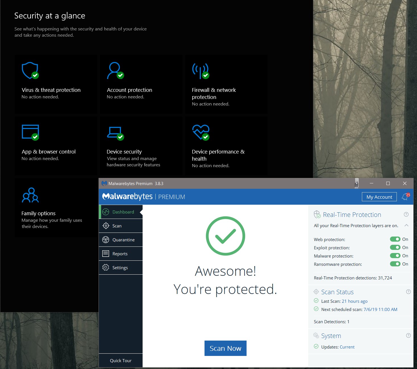The height and width of the screenshot is (369, 417).
Task: Toggle Malware protection off
Action: 395,256
